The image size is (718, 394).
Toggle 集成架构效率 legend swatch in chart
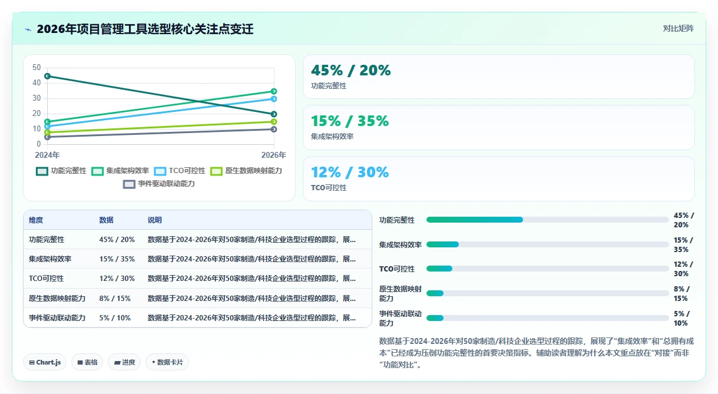tap(97, 171)
